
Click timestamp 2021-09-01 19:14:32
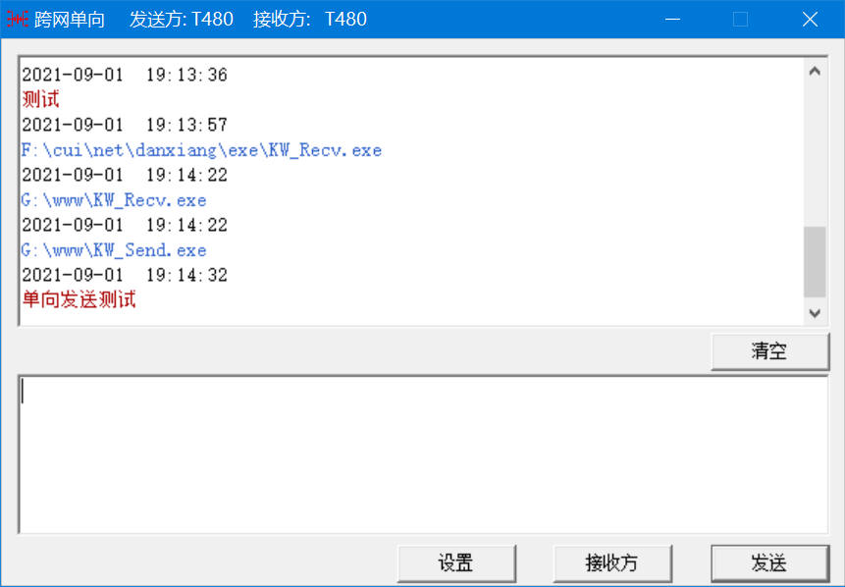point(125,275)
